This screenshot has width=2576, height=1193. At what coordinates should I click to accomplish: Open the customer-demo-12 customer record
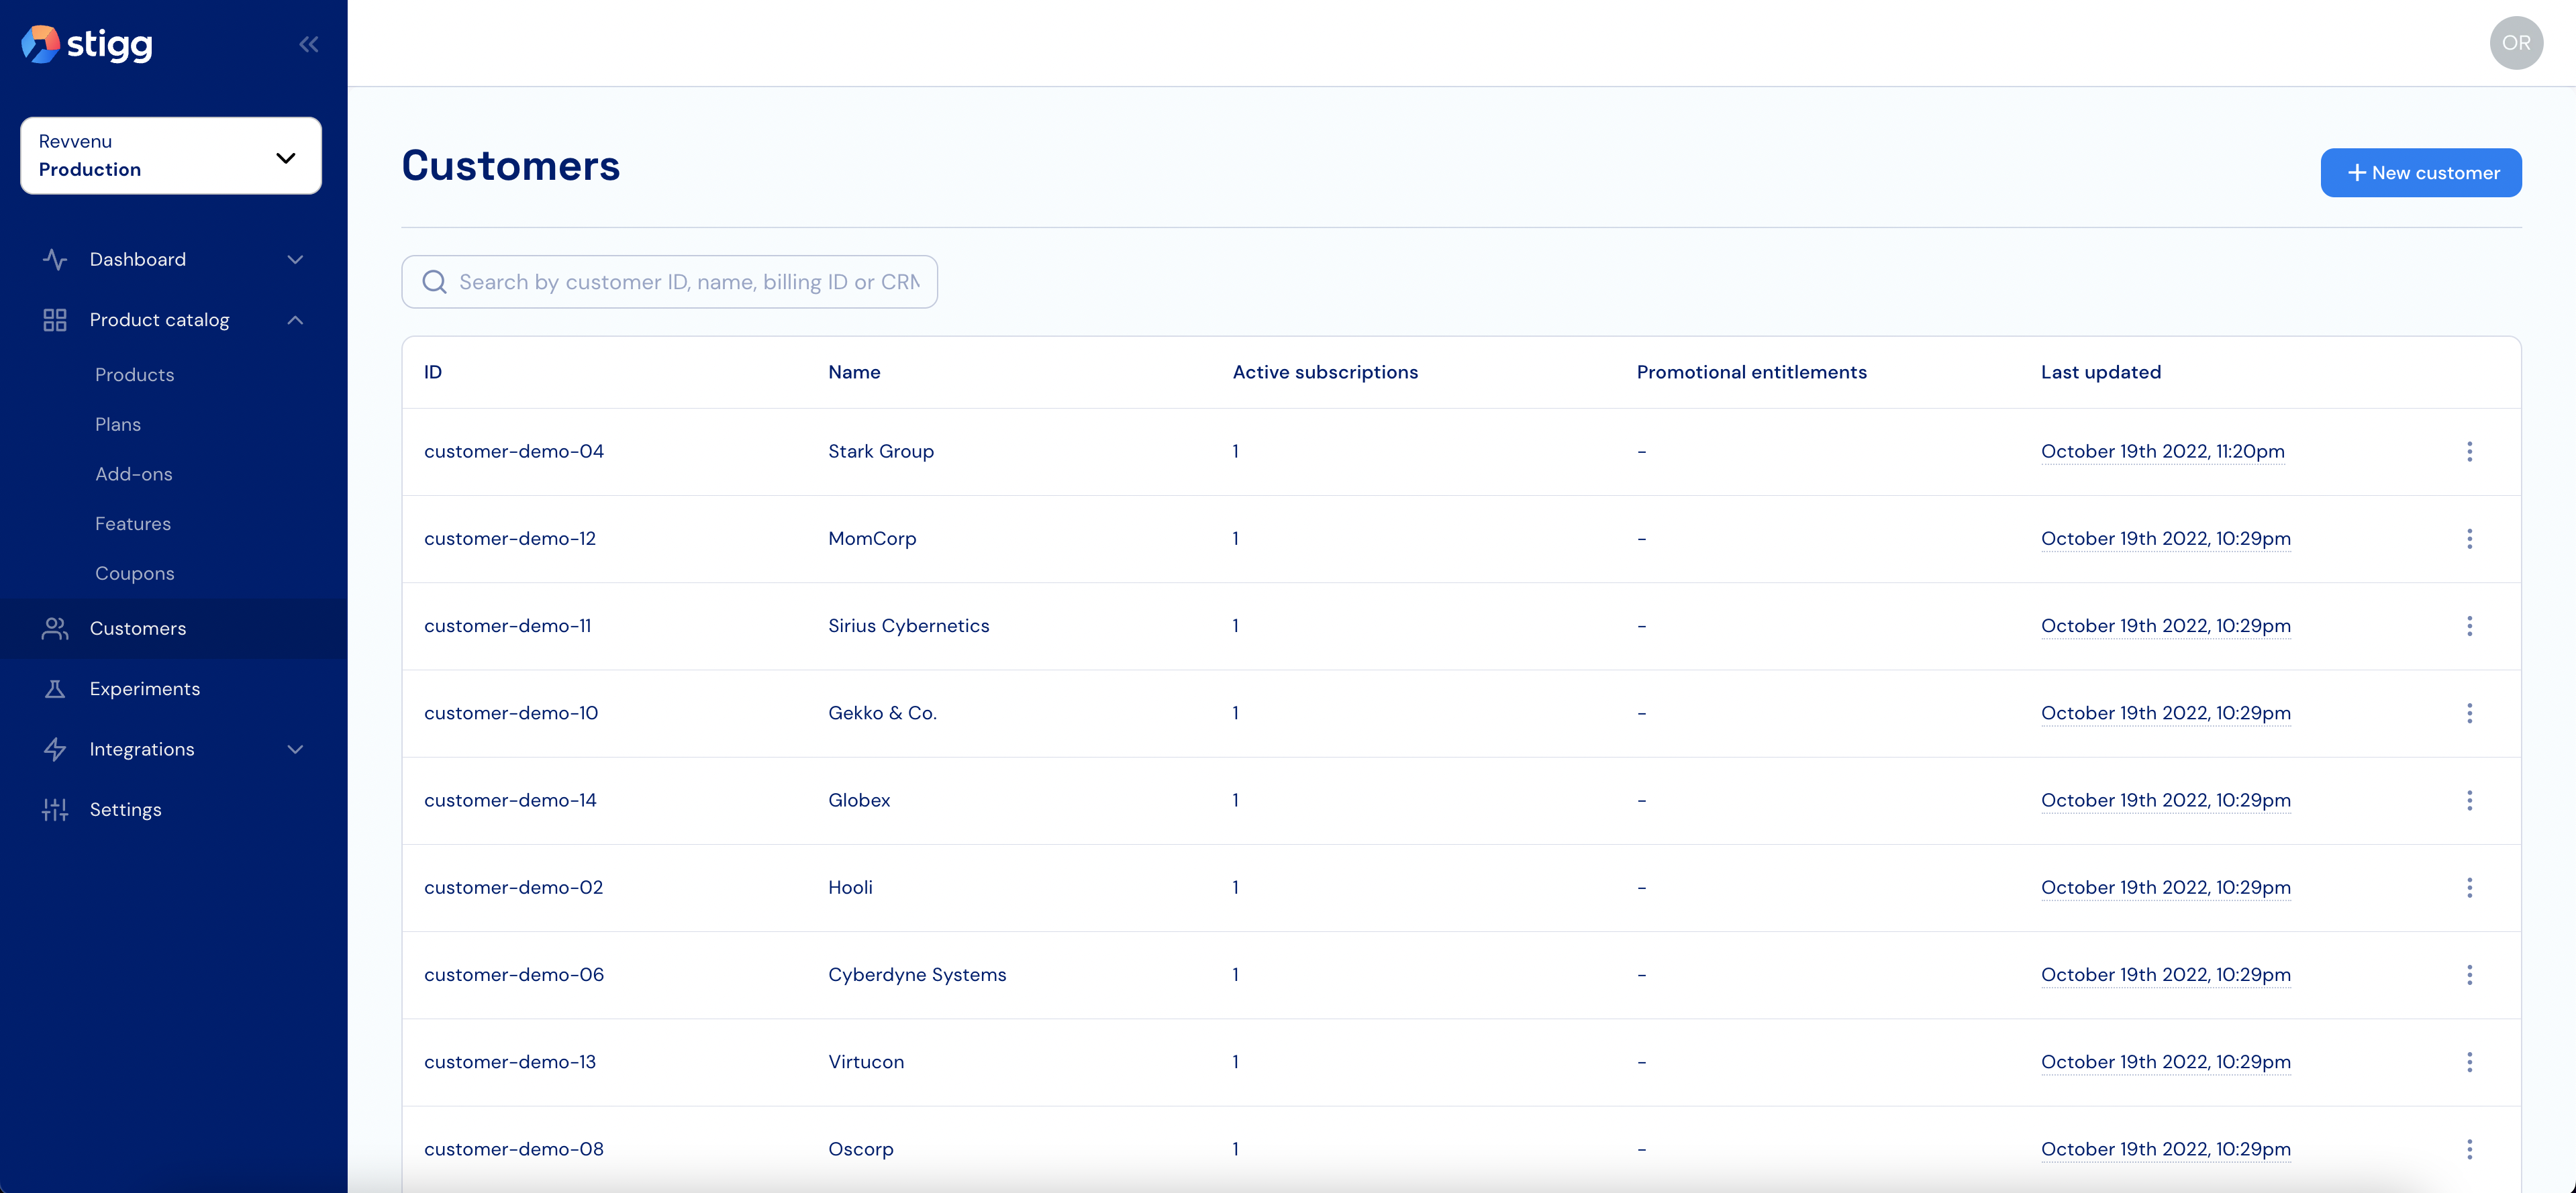tap(510, 539)
